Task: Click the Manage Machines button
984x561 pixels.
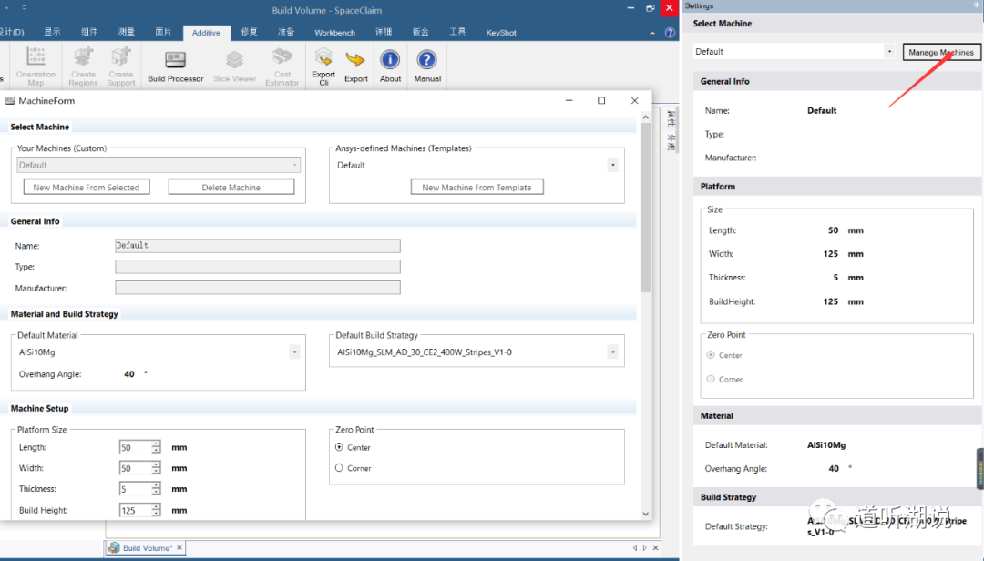Action: pyautogui.click(x=940, y=52)
